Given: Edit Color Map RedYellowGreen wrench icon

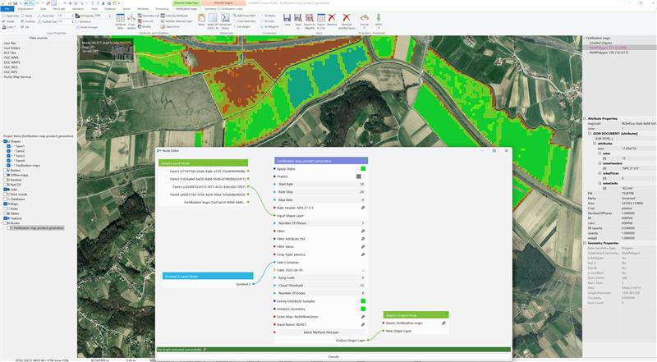Looking at the screenshot, I should (x=363, y=317).
